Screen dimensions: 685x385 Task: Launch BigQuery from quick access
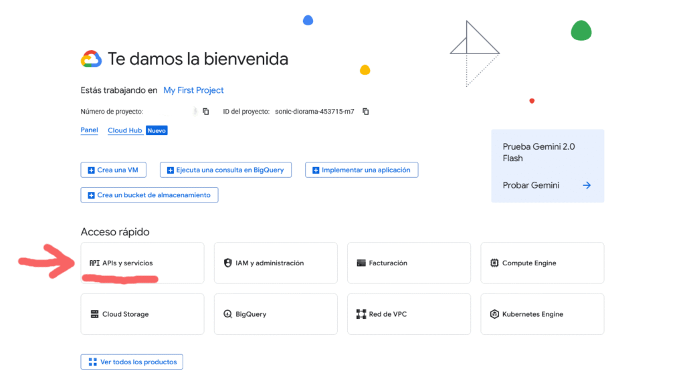275,313
